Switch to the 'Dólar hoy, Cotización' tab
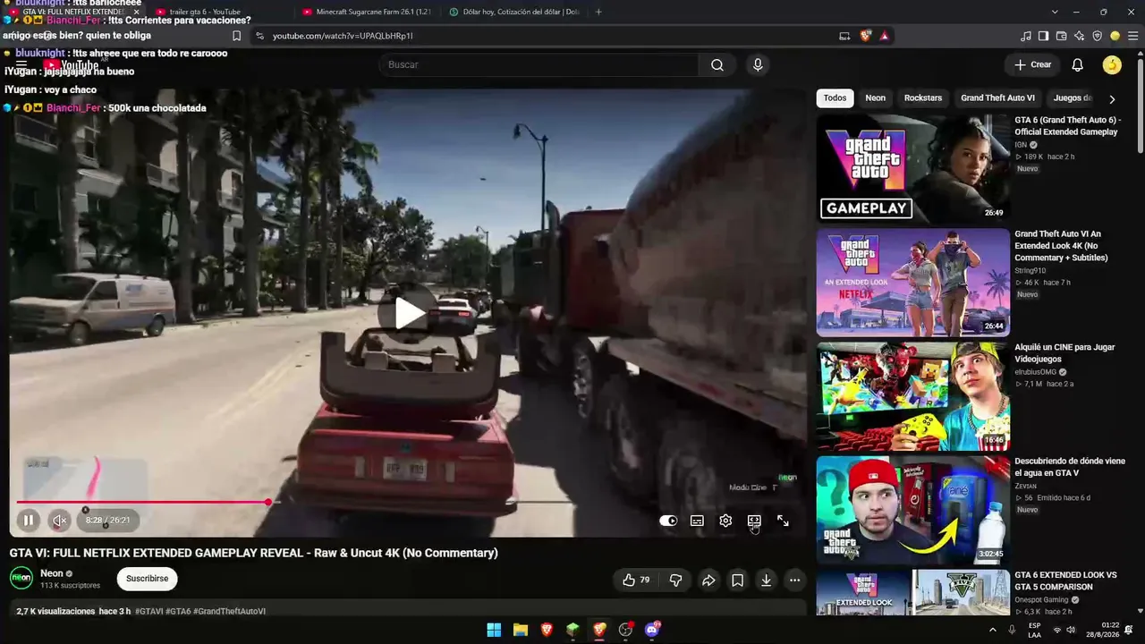 pyautogui.click(x=513, y=12)
